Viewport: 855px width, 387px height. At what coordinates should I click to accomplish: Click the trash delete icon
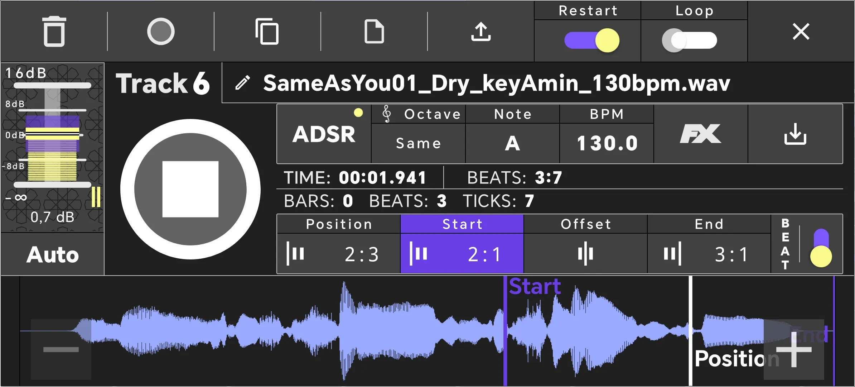pyautogui.click(x=54, y=32)
